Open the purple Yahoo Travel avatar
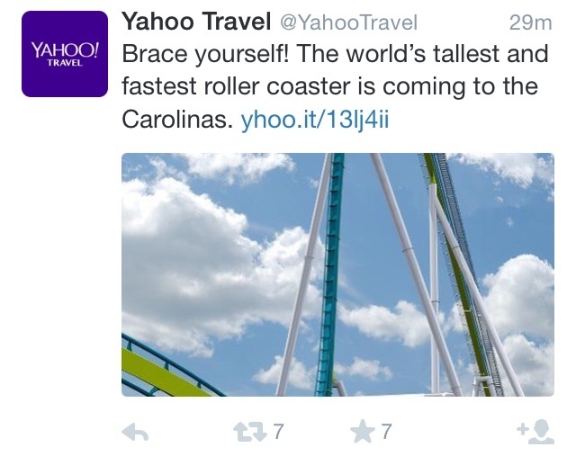The image size is (576, 465). 65,54
